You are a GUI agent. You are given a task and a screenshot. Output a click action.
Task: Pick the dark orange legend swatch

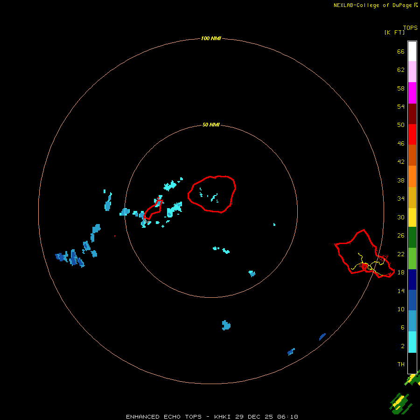[412, 155]
